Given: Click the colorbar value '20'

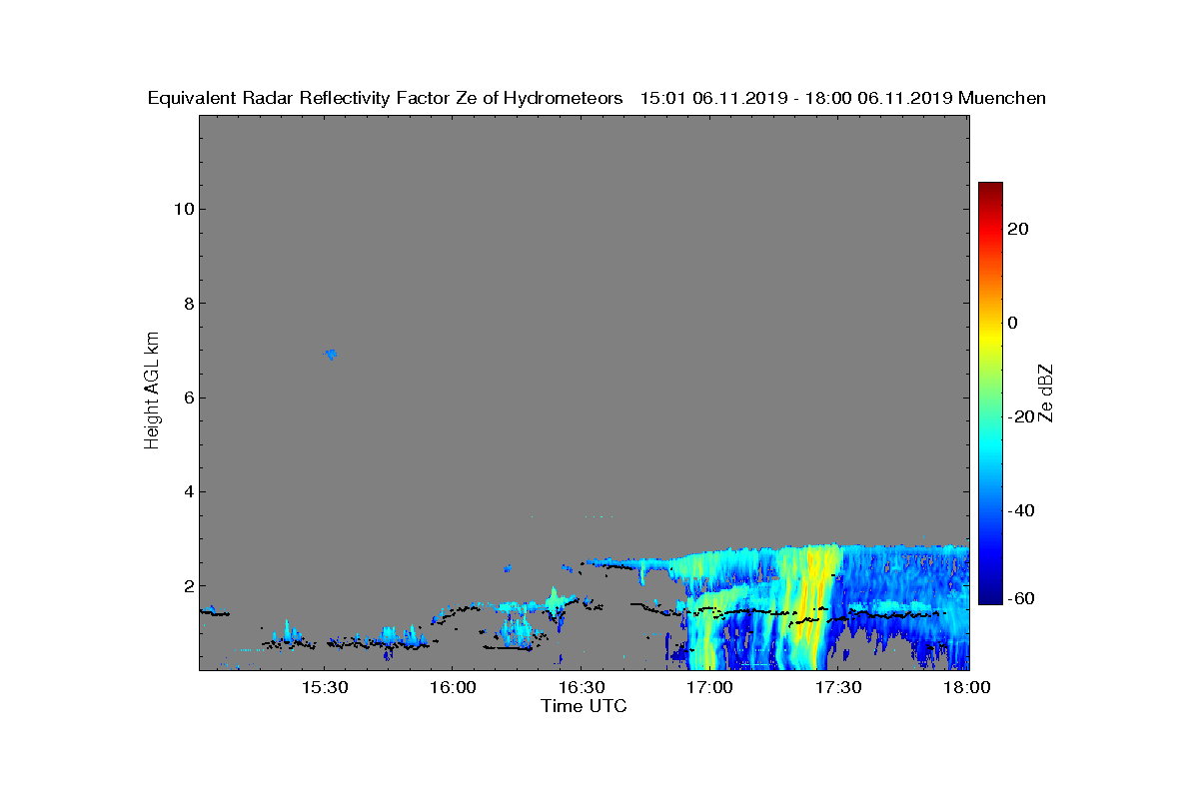Looking at the screenshot, I should pyautogui.click(x=1020, y=229).
